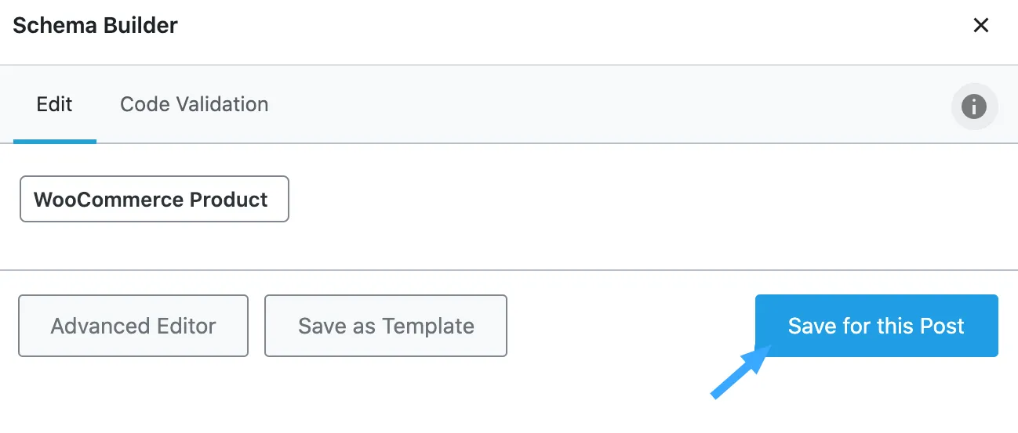Dismiss the modal using the X icon
The image size is (1018, 433).
980,26
